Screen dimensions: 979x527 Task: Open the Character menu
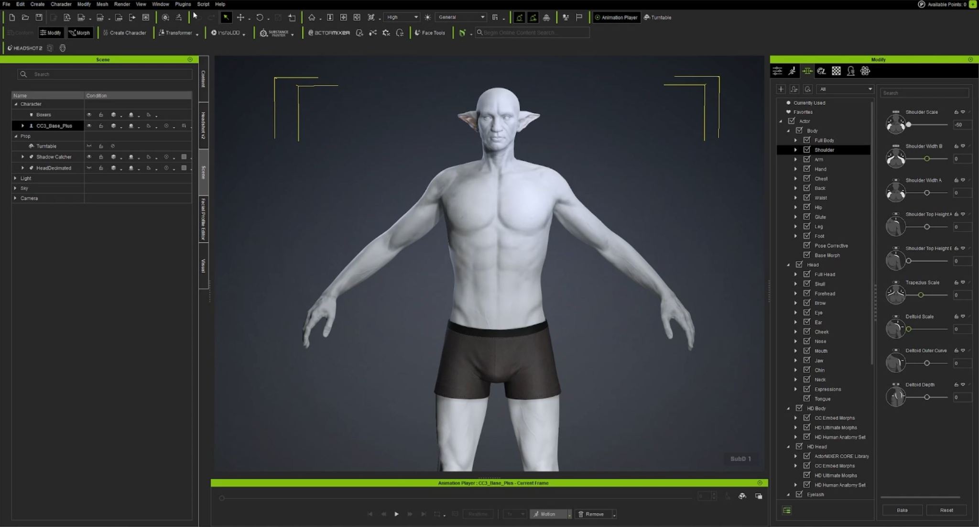point(61,4)
